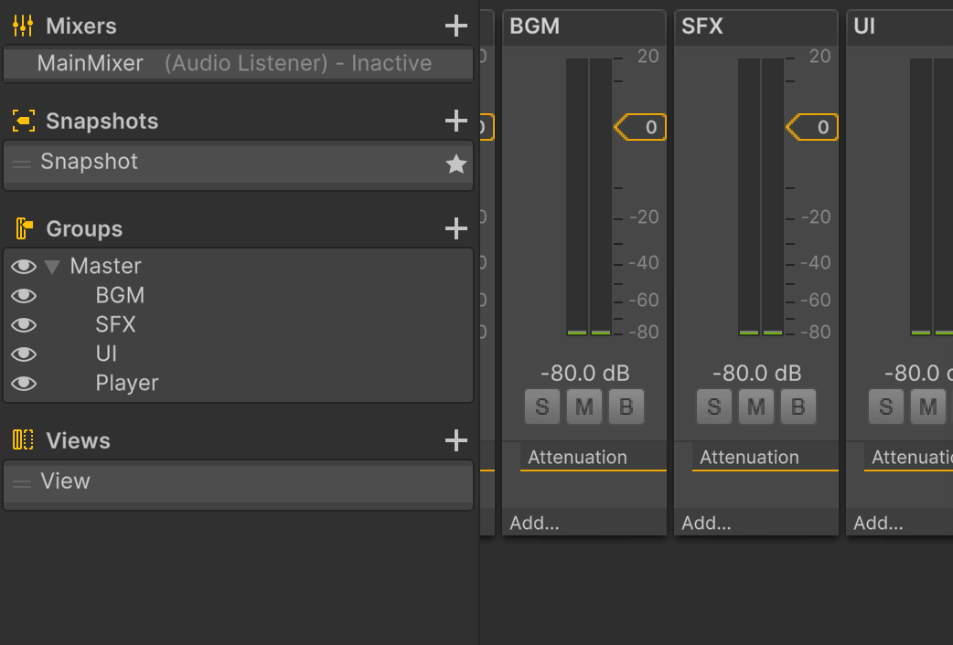The image size is (953, 645).
Task: Toggle visibility of the Player group
Action: click(24, 383)
